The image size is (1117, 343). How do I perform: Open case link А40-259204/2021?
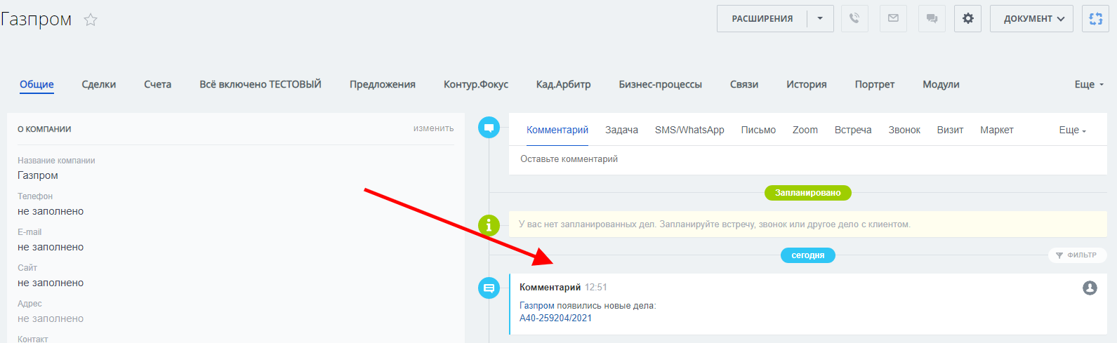click(555, 318)
